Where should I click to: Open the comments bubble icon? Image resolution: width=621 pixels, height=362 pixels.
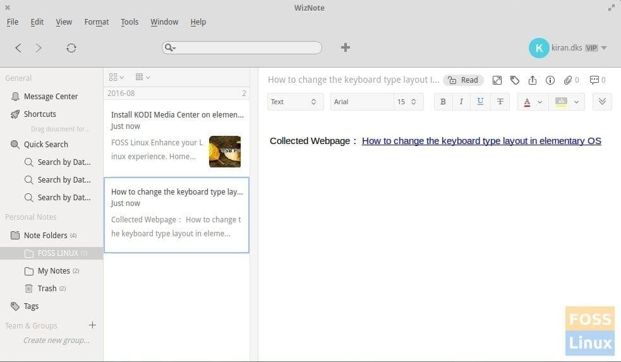[594, 80]
